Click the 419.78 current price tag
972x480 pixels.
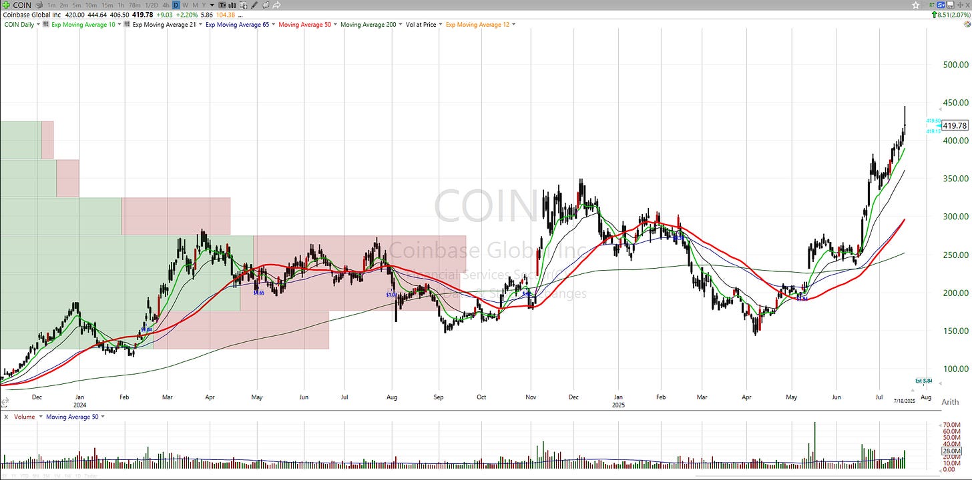[x=955, y=125]
